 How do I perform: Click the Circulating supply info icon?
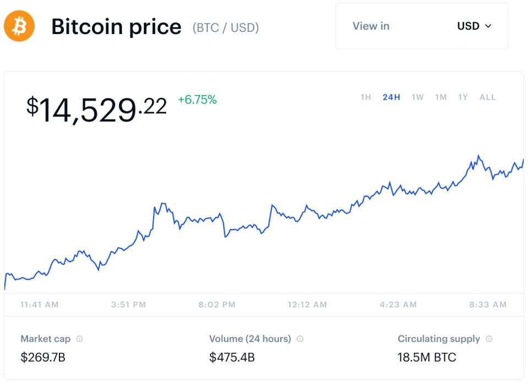(490, 339)
